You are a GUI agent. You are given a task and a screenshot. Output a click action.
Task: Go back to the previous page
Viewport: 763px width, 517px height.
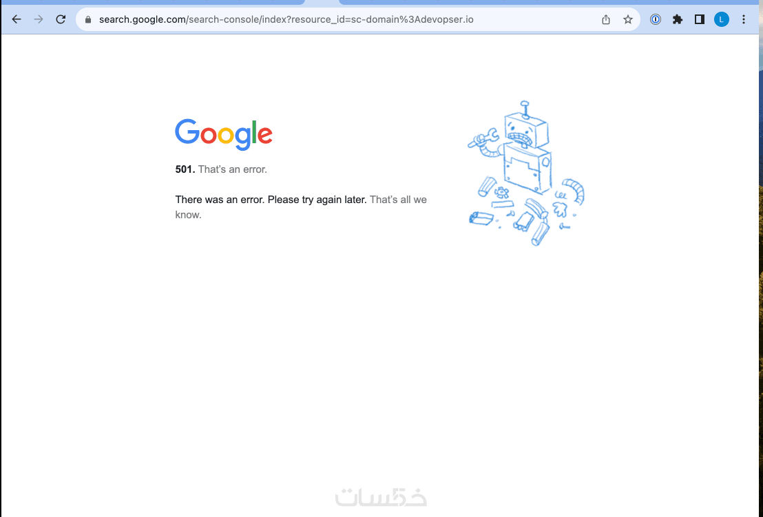coord(17,19)
